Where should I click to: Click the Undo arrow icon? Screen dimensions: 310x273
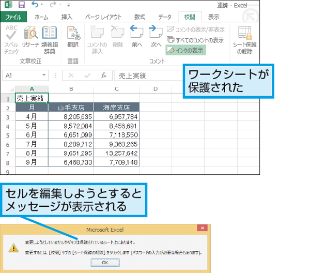click(x=34, y=5)
